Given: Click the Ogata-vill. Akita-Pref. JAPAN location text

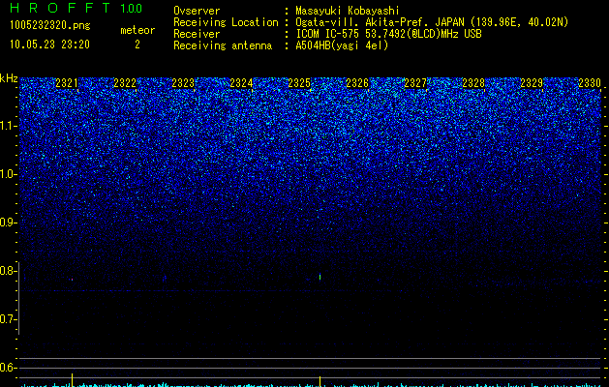Looking at the screenshot, I should pos(432,22).
